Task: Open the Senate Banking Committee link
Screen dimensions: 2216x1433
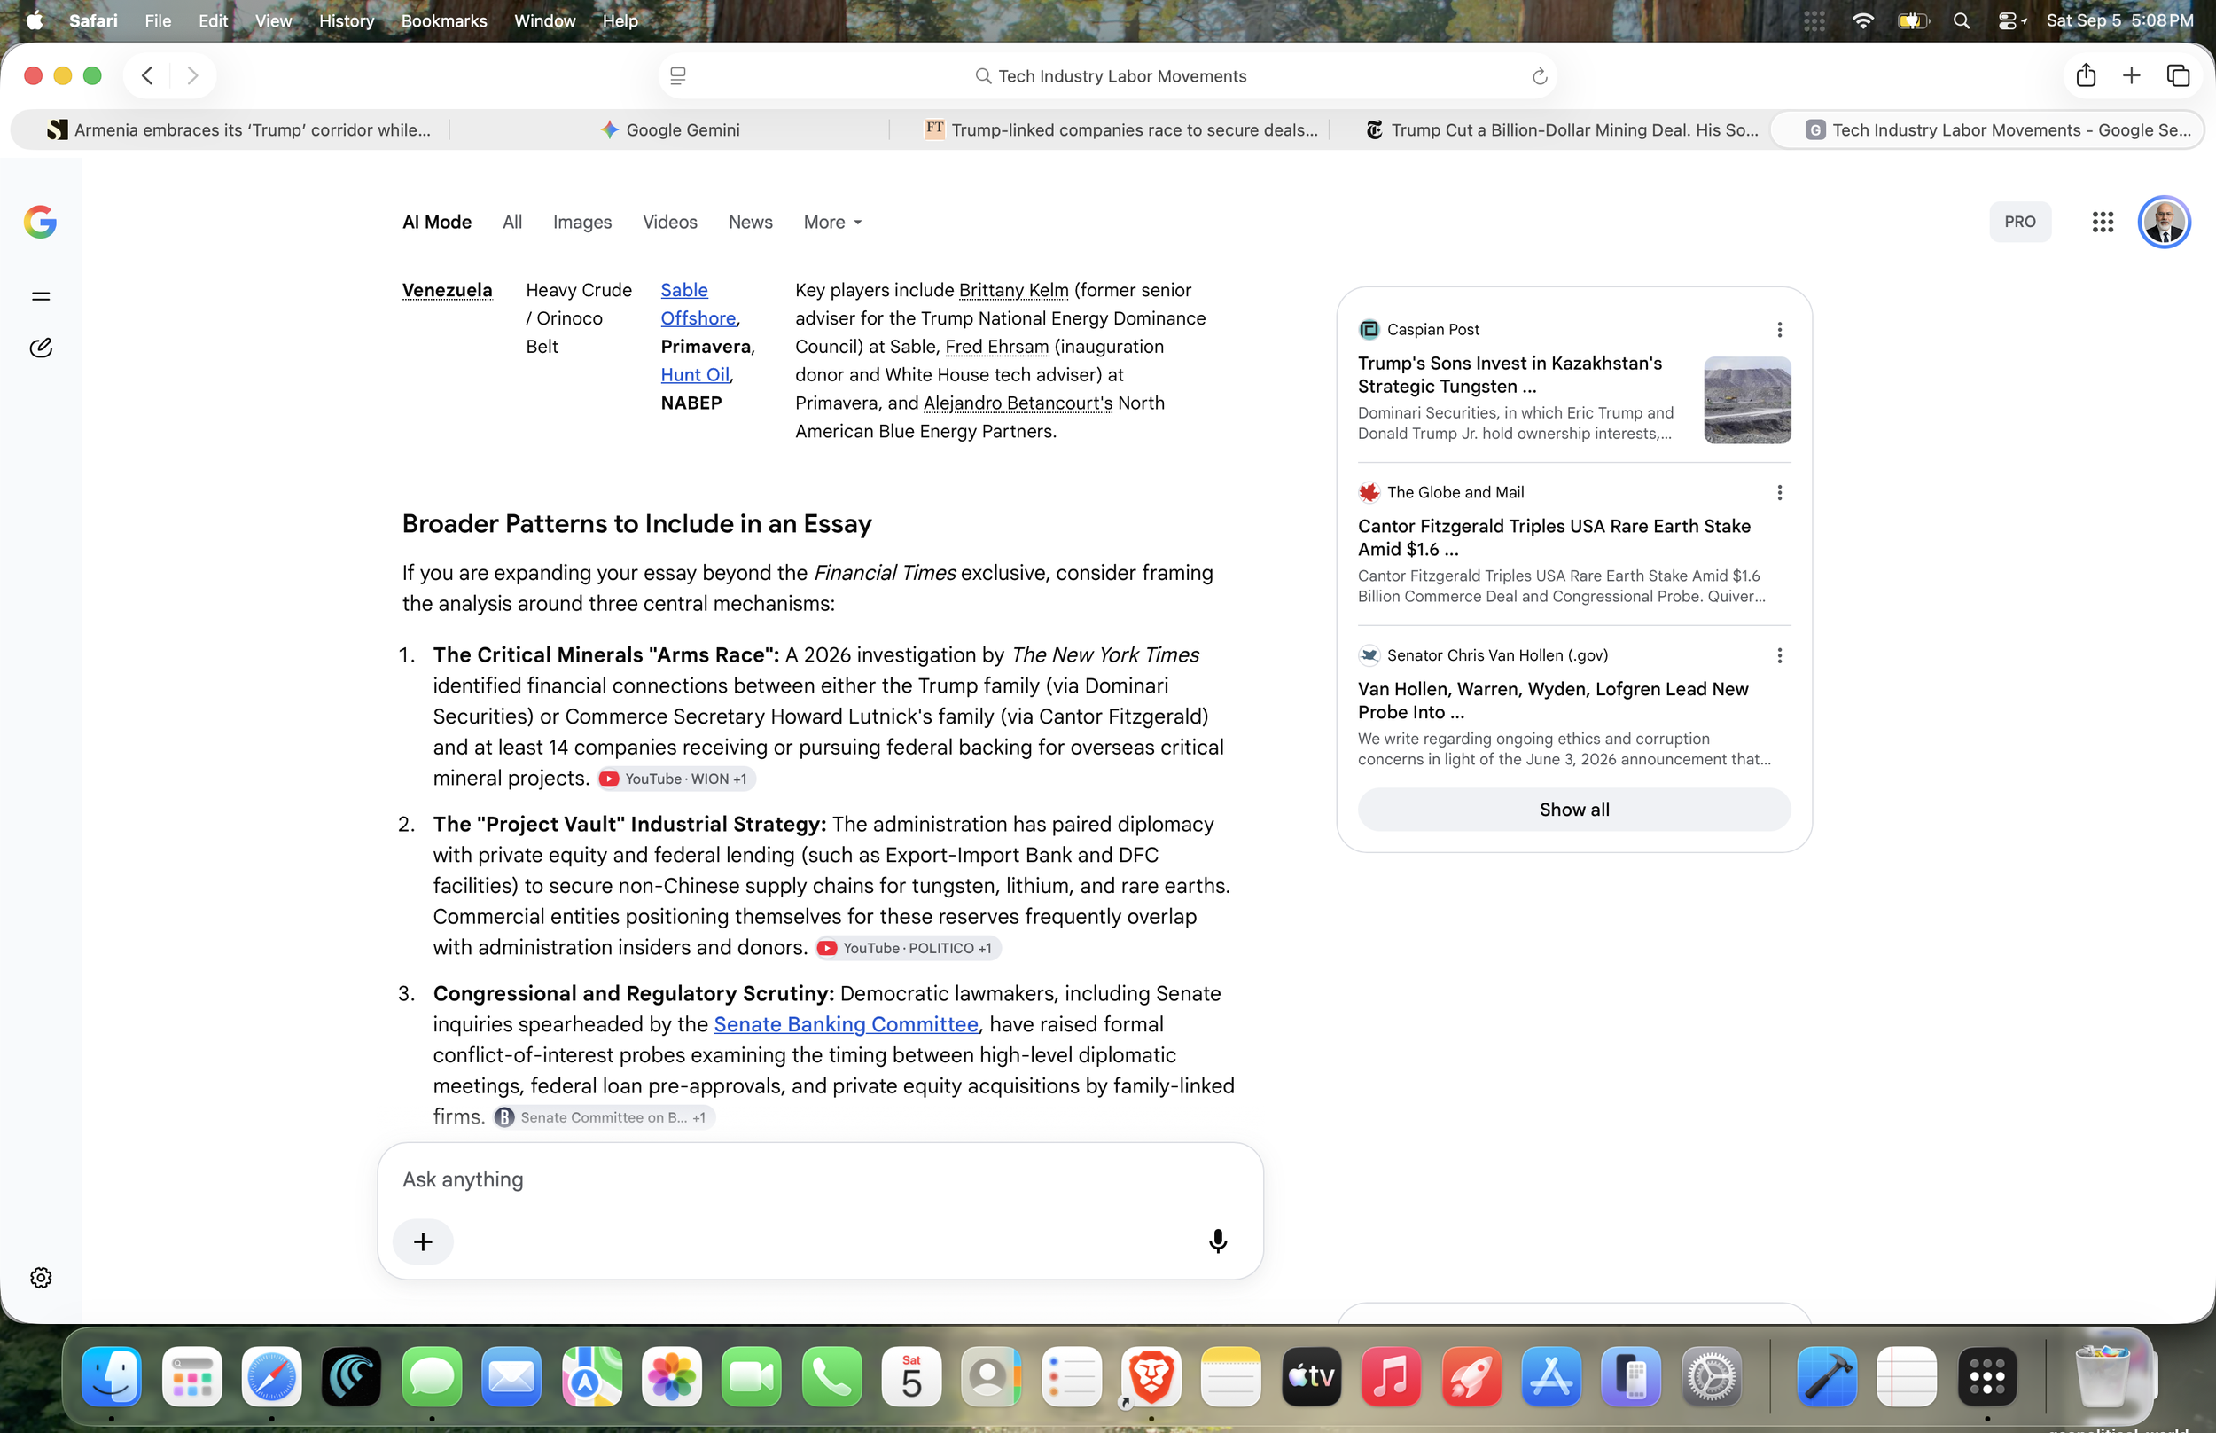Action: tap(846, 1023)
